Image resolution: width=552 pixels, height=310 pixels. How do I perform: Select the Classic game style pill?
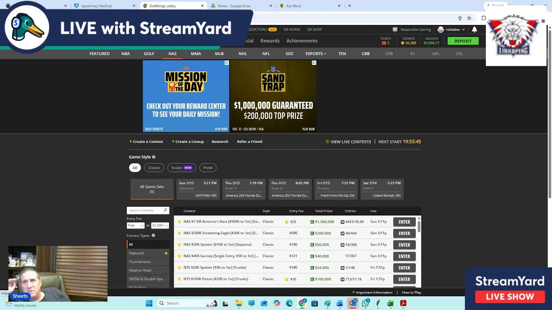(x=154, y=167)
